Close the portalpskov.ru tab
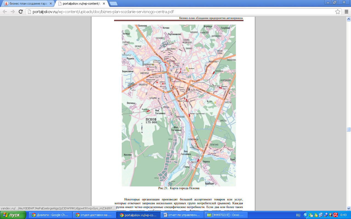 click(x=103, y=4)
